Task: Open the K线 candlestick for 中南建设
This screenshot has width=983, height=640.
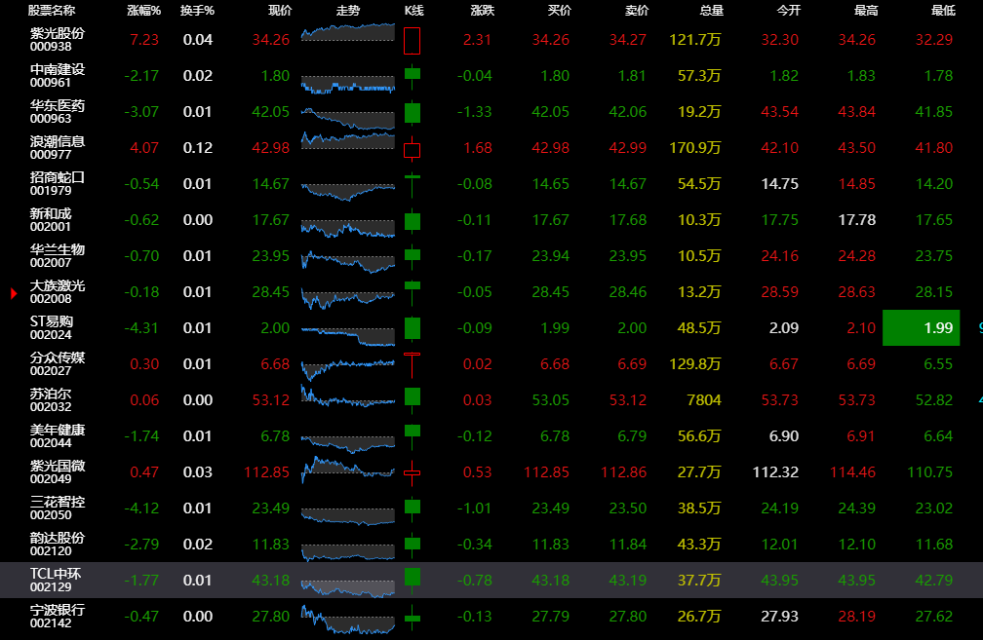Action: 412,76
